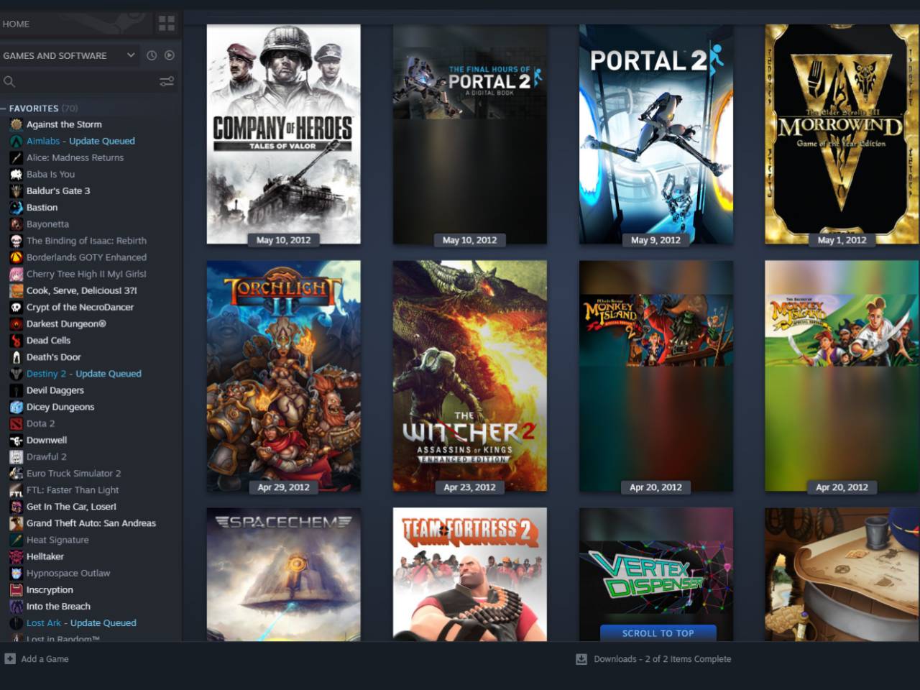Click the Aimlabs game icon
This screenshot has width=920, height=690.
click(x=16, y=141)
